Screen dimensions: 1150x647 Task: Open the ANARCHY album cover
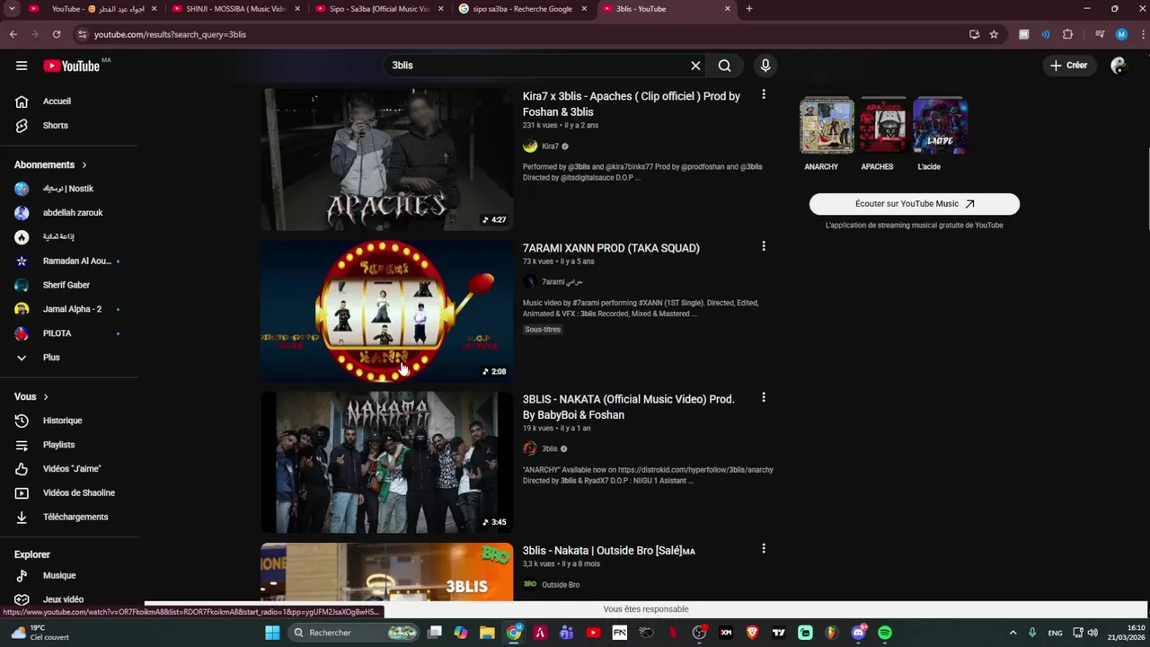pyautogui.click(x=827, y=126)
